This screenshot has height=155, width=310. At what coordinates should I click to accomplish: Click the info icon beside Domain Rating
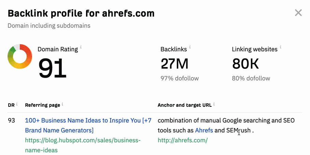81,47
